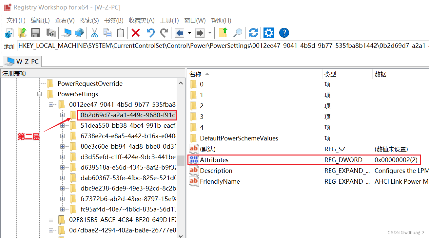Open the 帮助(H) menu
This screenshot has width=429, height=238.
tap(221, 20)
